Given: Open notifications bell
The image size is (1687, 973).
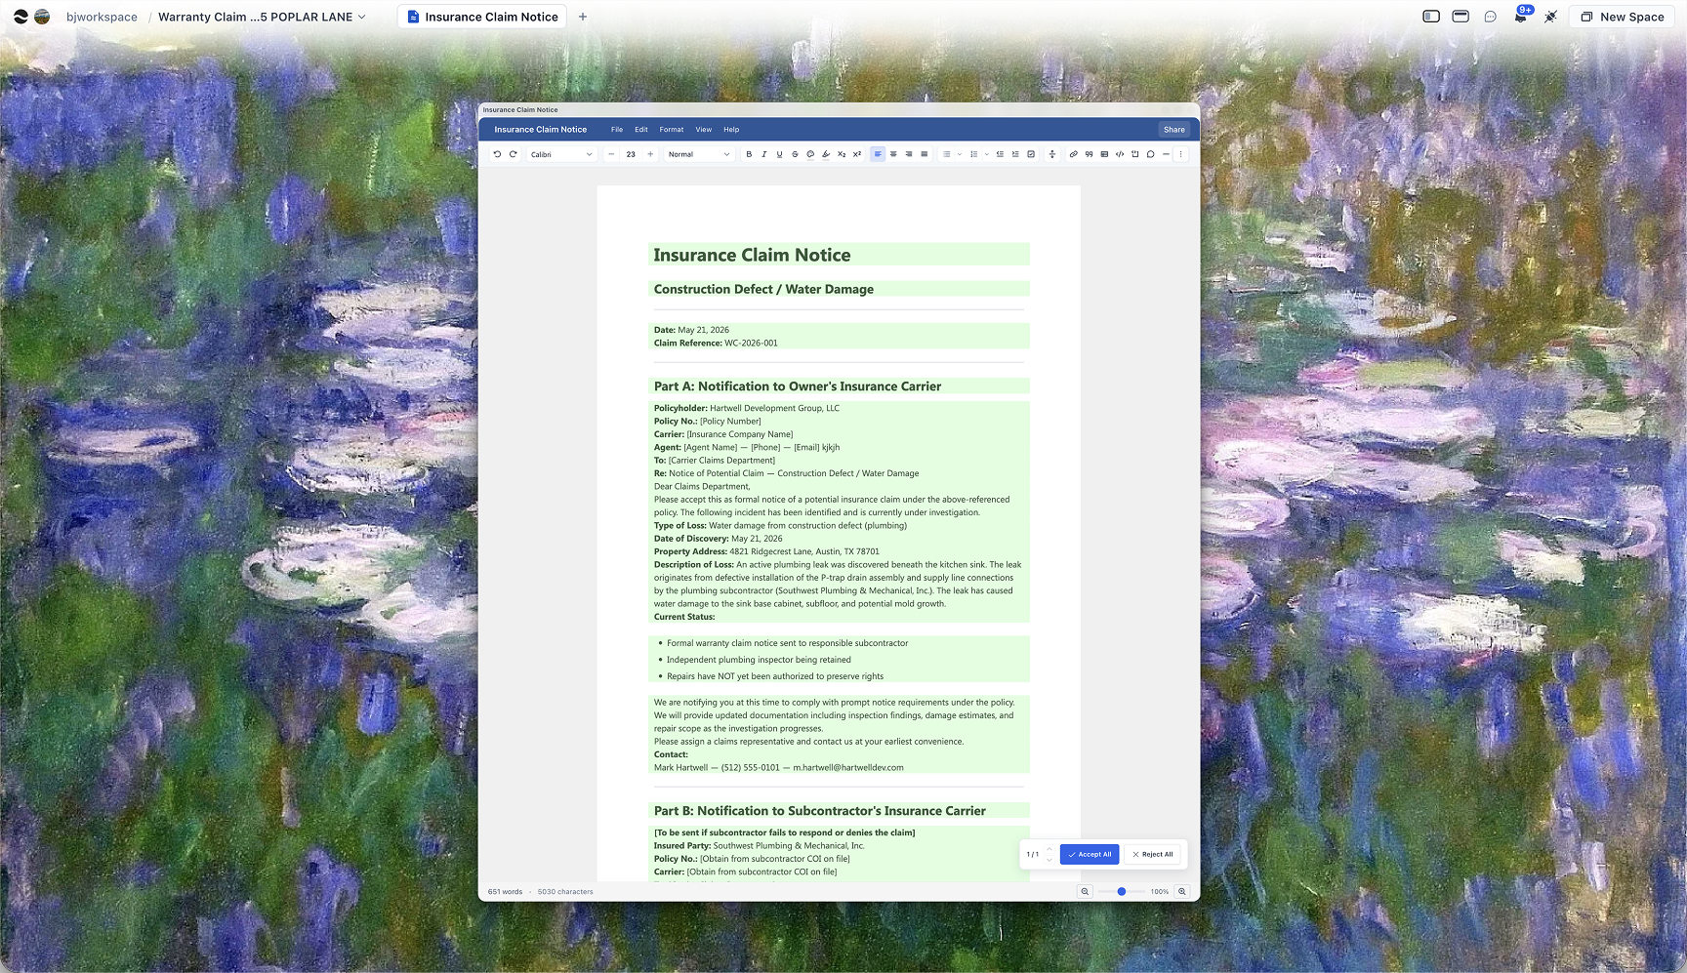Looking at the screenshot, I should coord(1520,17).
